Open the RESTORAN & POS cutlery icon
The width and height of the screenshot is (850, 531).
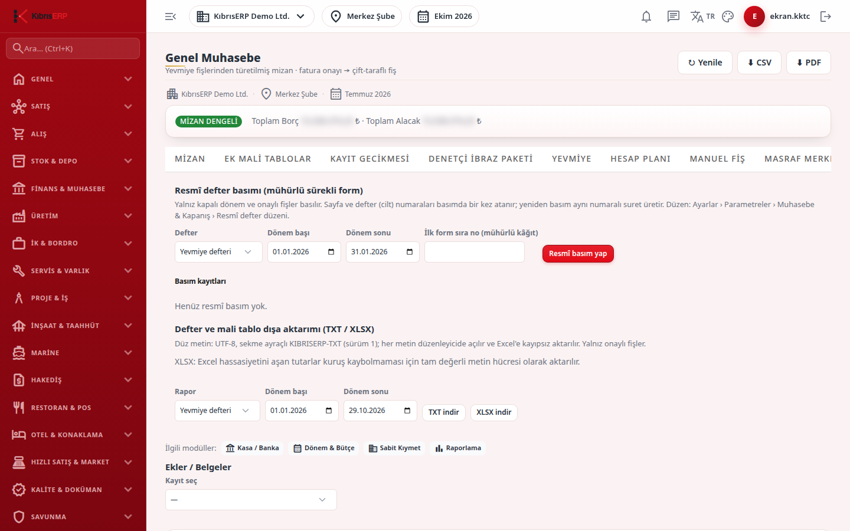point(19,408)
